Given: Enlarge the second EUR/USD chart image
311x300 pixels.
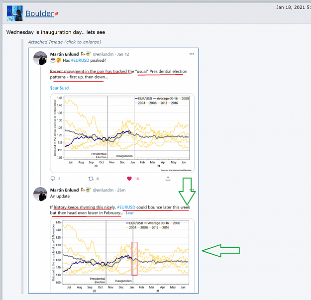Looking at the screenshot, I should coord(122,255).
